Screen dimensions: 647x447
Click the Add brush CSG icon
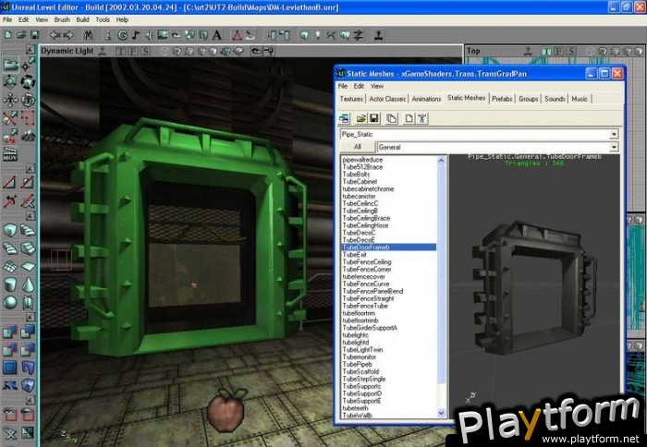(10, 332)
